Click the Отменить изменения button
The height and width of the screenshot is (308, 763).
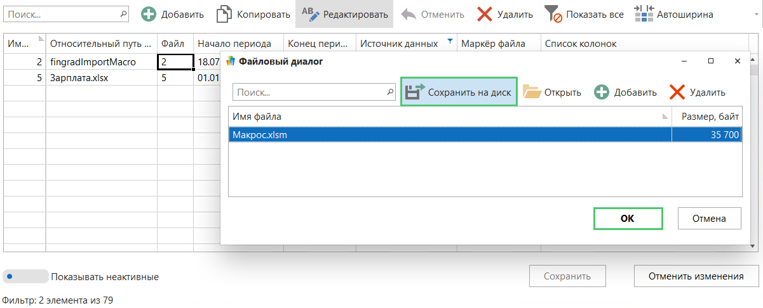click(696, 276)
